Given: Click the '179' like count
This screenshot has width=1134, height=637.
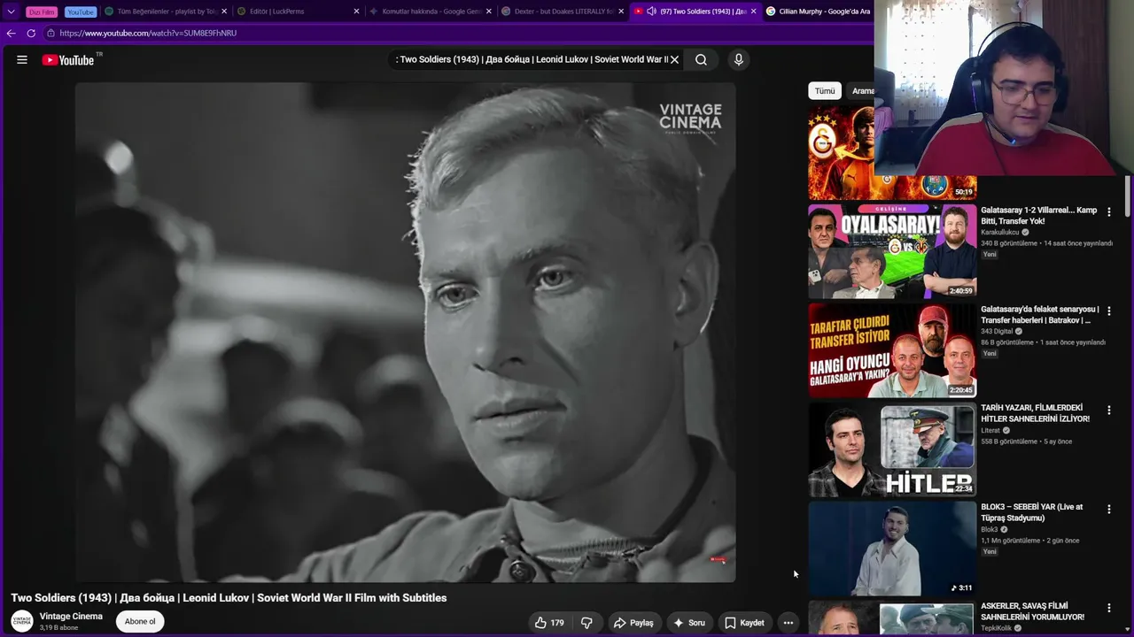Looking at the screenshot, I should 557,623.
